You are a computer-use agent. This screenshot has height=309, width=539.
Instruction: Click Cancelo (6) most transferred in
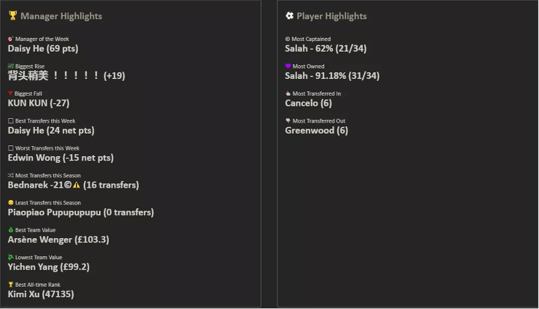[x=309, y=103]
